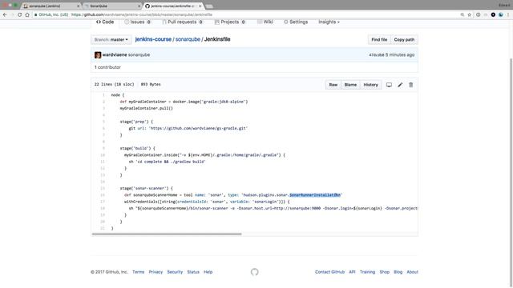513x288 pixels.
Task: Click the git url code line
Action: [188, 128]
